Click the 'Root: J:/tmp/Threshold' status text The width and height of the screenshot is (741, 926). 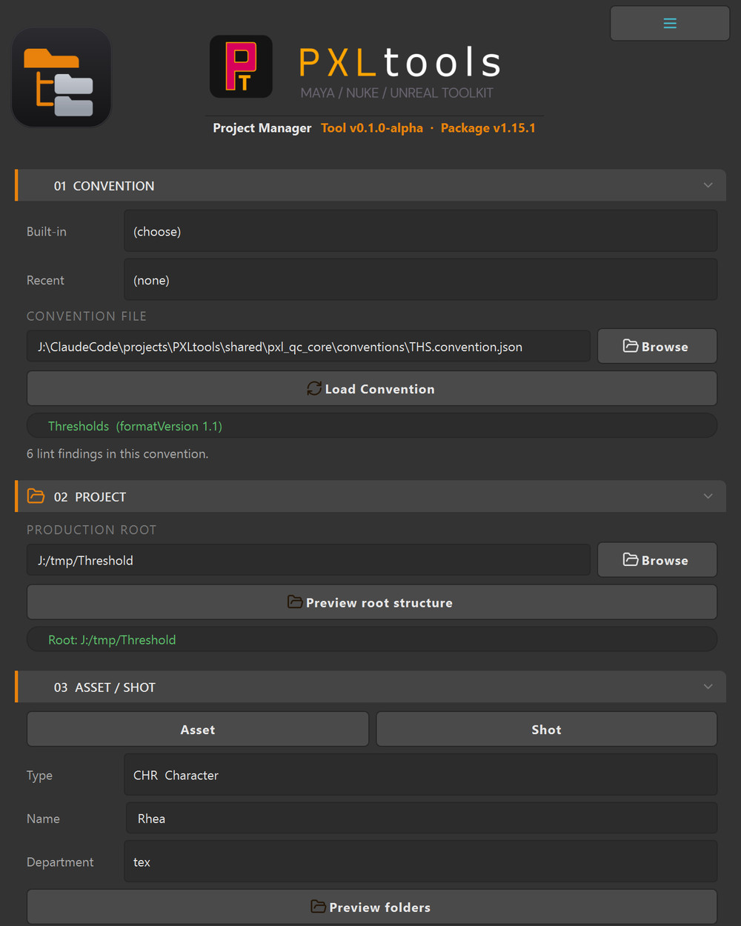click(x=112, y=640)
